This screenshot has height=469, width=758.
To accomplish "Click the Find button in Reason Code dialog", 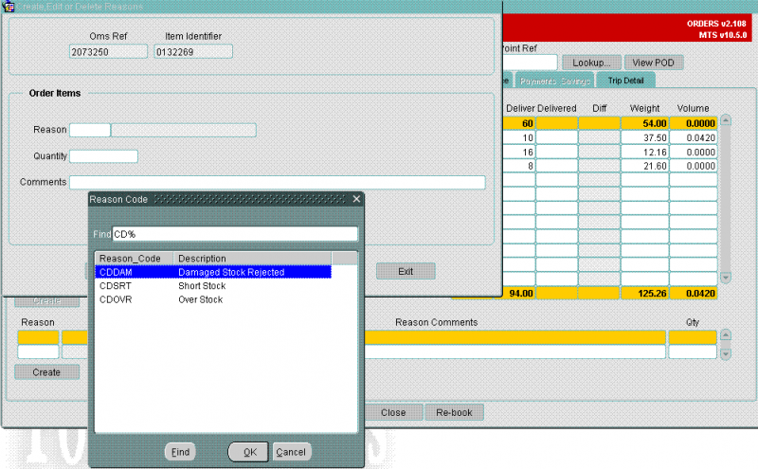I will (180, 452).
